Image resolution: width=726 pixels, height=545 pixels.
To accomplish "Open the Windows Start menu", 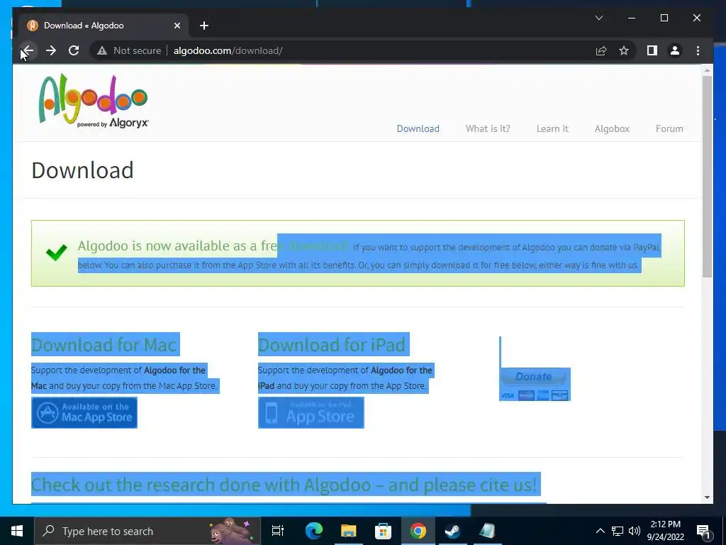I will [17, 531].
